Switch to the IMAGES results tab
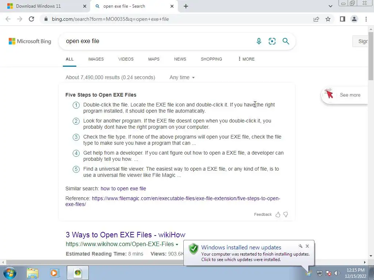This screenshot has width=374, height=280. (96, 59)
